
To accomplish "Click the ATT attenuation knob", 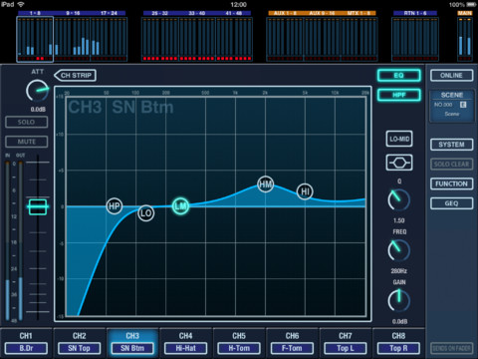I will [37, 91].
